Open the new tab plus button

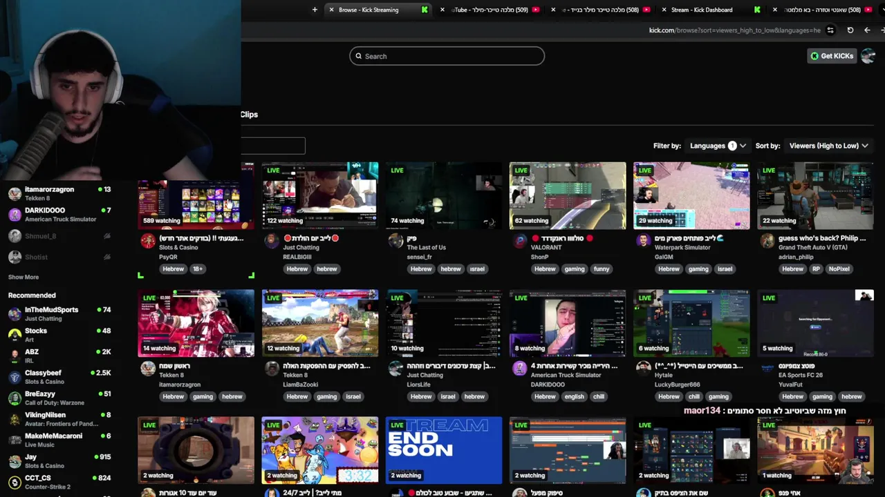tap(315, 10)
